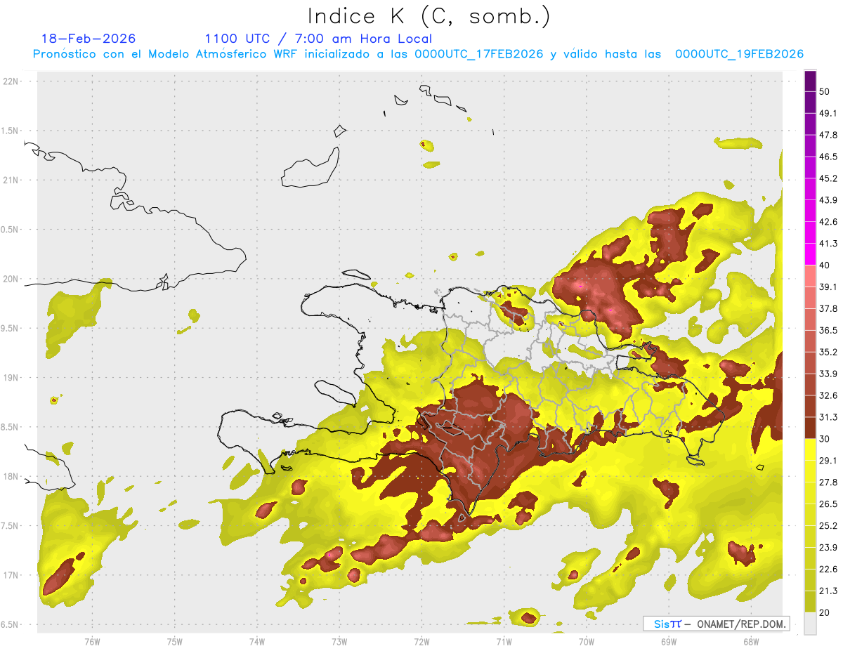Click the colorbar value "27.8"

(828, 482)
